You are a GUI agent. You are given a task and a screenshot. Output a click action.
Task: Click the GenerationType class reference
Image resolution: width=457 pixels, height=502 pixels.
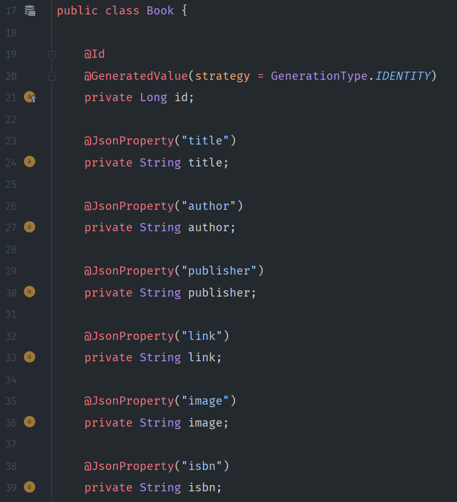click(x=319, y=76)
